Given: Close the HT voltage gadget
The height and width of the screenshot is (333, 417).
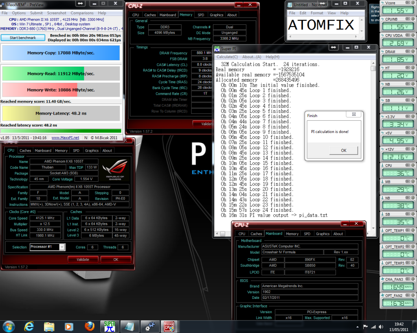Looking at the screenshot, I should tap(413, 68).
